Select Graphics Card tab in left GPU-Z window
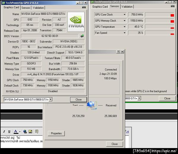The width and height of the screenshot is (178, 154). pyautogui.click(x=11, y=7)
